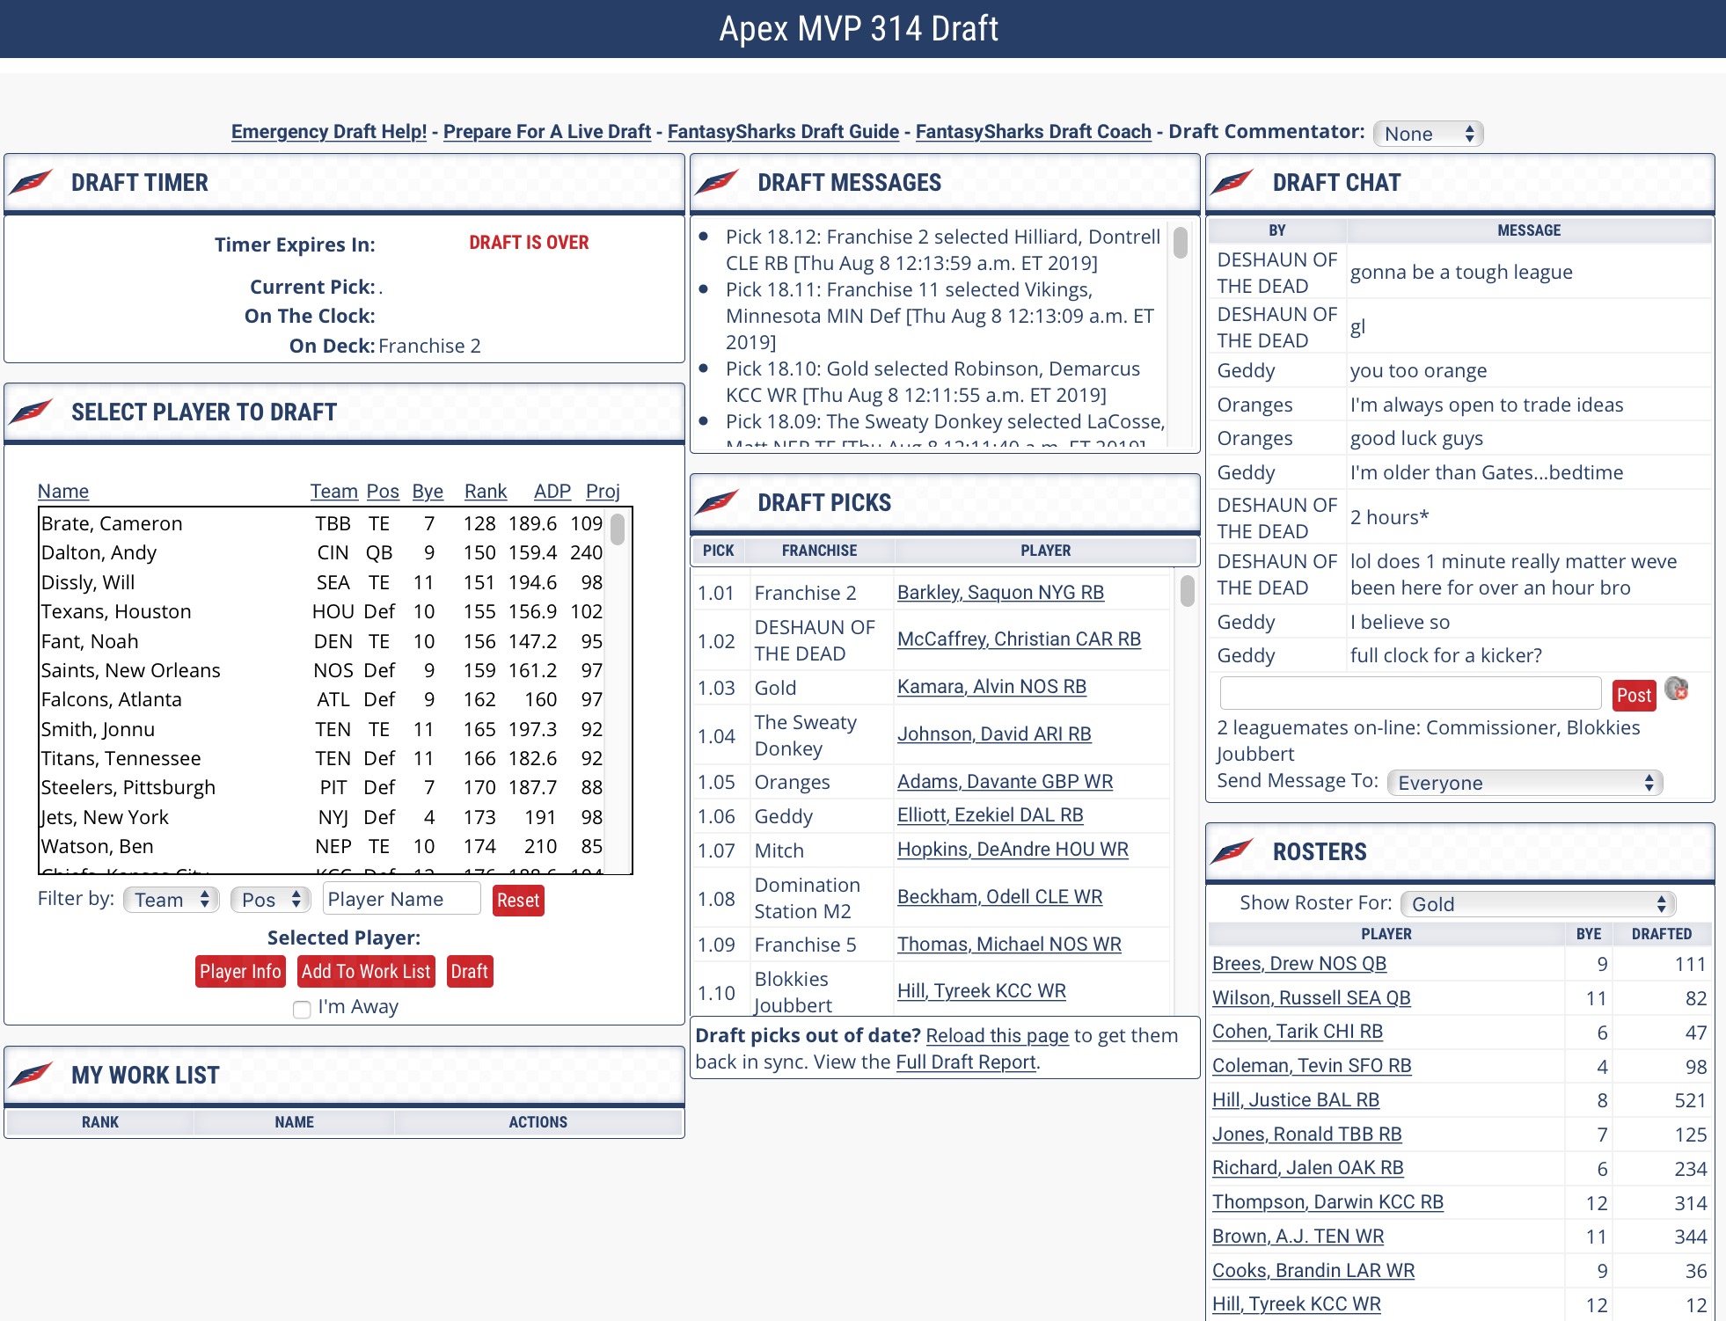The height and width of the screenshot is (1321, 1726).
Task: Click the Player Name filter field
Action: (402, 899)
